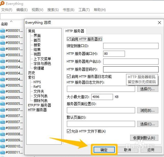Viewport: 164px width, 157px height.
Task: Click the 大小最大值 field showing 4096
Action: click(102, 97)
